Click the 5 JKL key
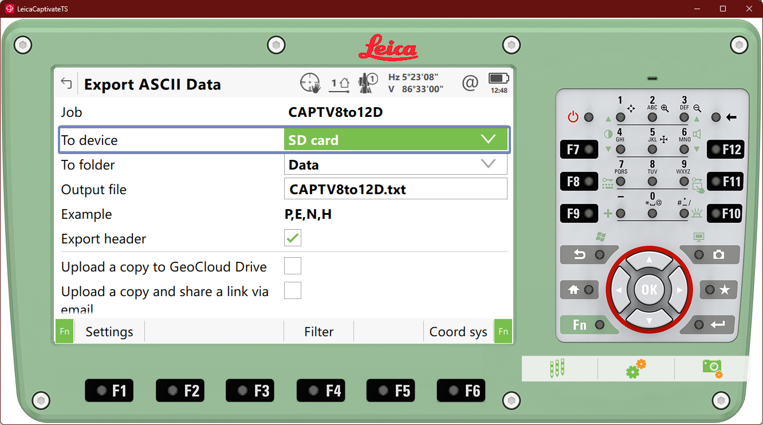 pyautogui.click(x=652, y=149)
